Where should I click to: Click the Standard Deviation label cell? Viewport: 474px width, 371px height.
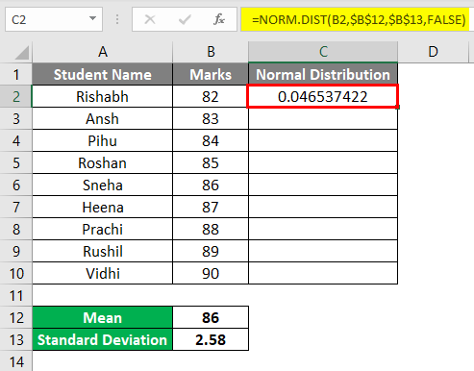pyautogui.click(x=103, y=339)
